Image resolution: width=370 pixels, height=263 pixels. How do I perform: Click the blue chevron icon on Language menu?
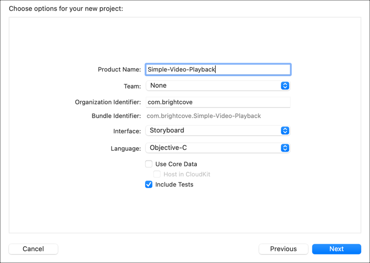click(285, 148)
